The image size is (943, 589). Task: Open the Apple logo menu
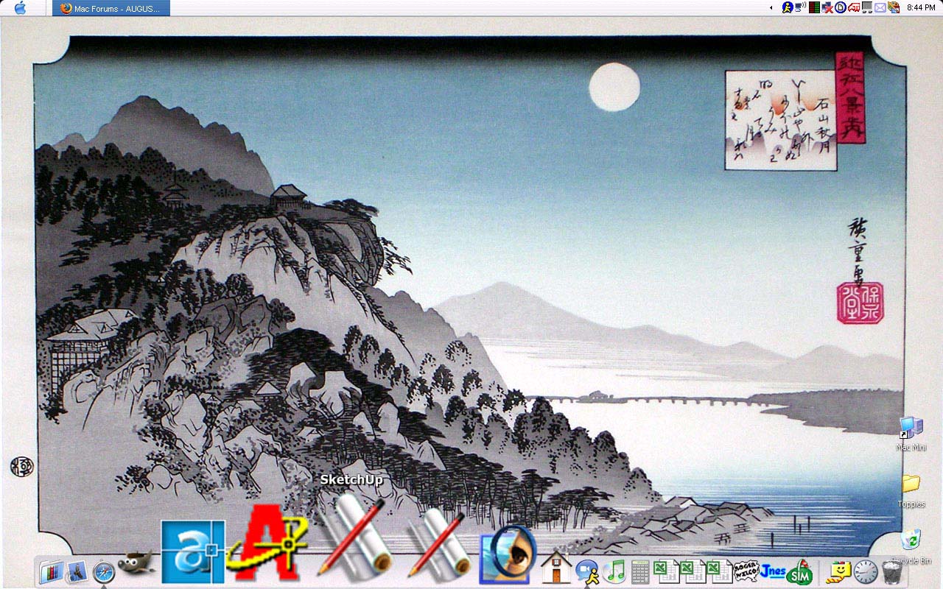point(20,8)
